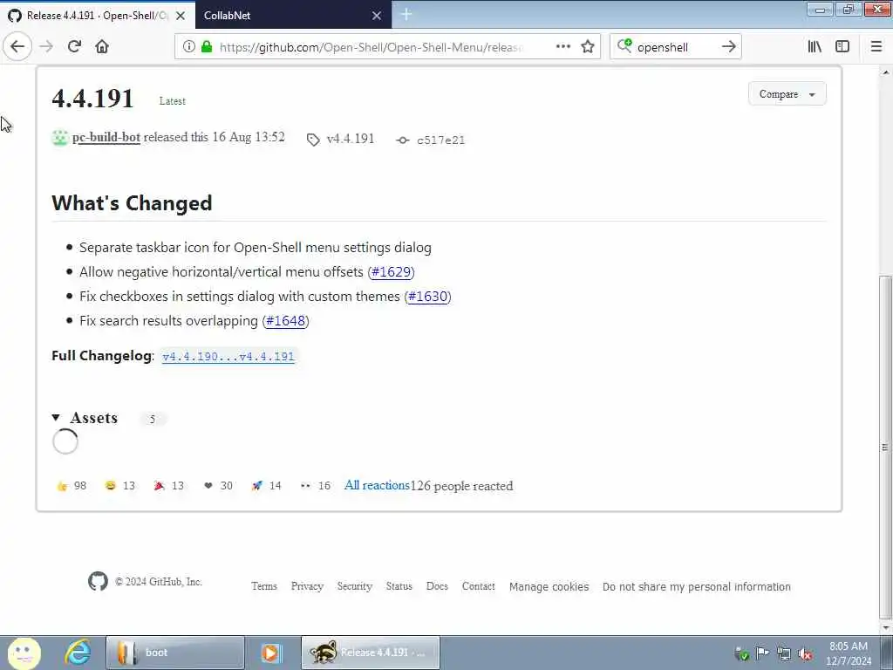Close the CollabNet tab

[377, 16]
